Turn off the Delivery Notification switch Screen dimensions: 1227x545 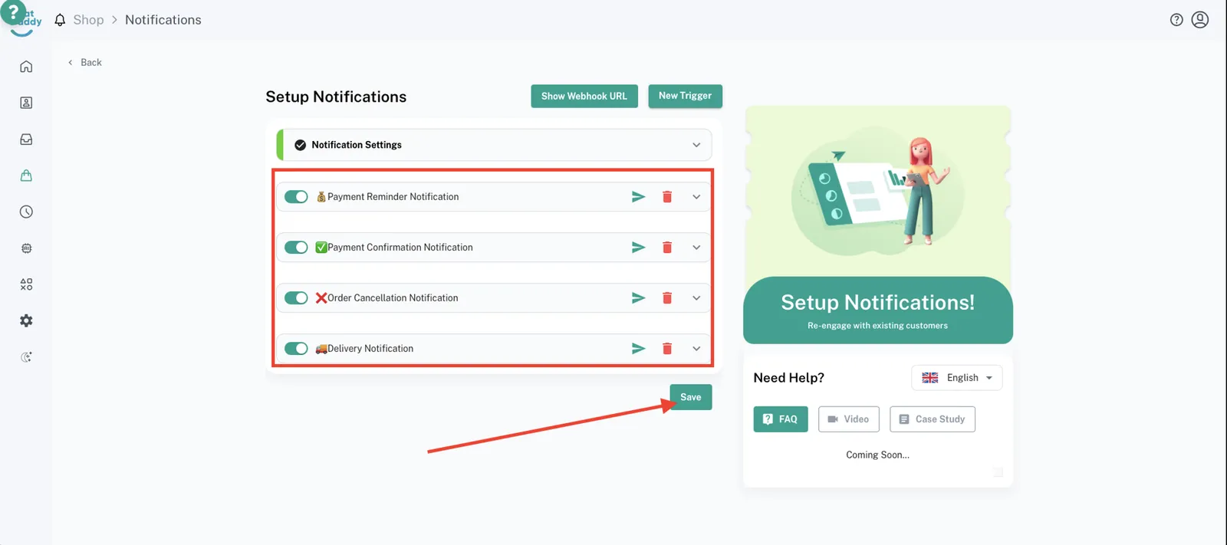pos(296,349)
